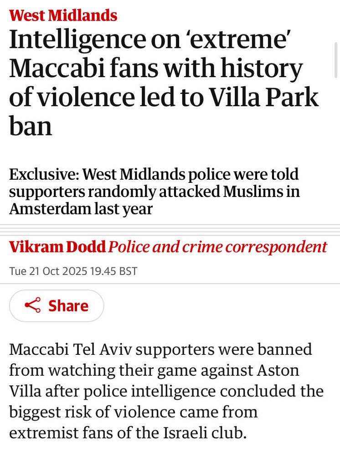Click 'Aston' in the article body
Screen dimensions: 340x456
[278, 370]
